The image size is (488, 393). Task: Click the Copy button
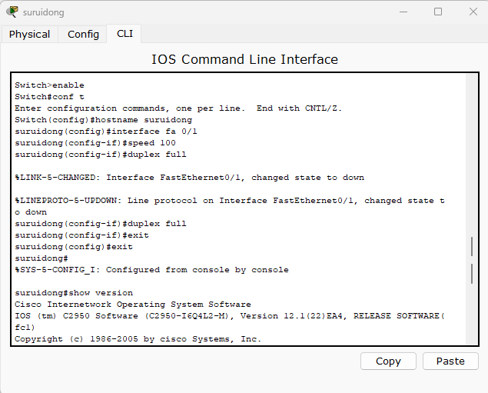(388, 361)
